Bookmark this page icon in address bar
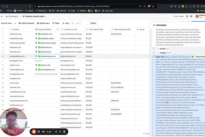205x137 pixels. (x=30, y=6)
